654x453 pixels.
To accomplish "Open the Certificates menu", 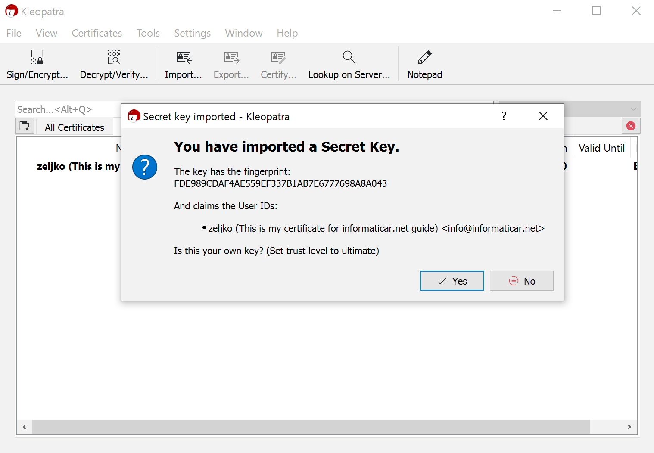I will 97,33.
